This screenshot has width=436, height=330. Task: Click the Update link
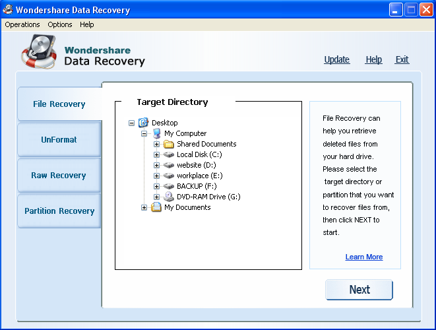337,59
